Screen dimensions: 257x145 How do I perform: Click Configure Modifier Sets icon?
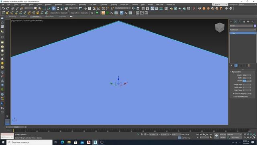point(249,66)
